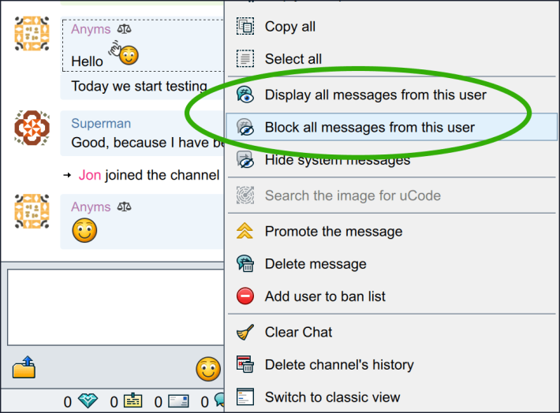This screenshot has height=413, width=560.
Task: Click the Select all icon
Action: tap(245, 59)
